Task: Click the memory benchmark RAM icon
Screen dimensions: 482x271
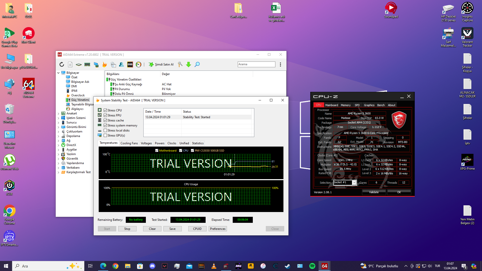Action: pos(87,64)
